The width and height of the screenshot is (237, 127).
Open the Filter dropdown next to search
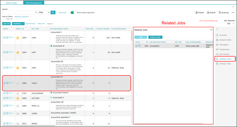(44, 12)
